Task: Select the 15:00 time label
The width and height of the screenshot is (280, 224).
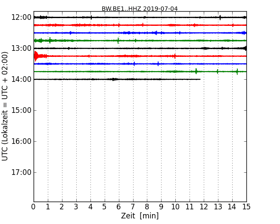Action: (21, 110)
